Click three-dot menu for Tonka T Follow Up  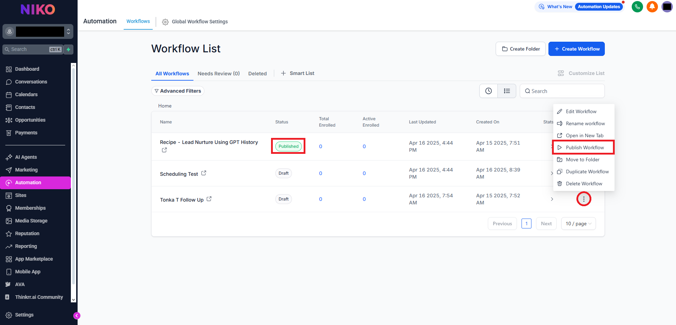pyautogui.click(x=584, y=199)
